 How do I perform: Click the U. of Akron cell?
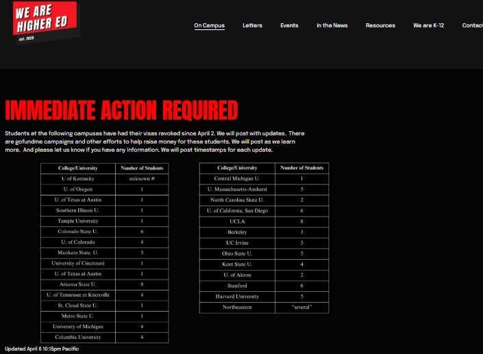(237, 275)
